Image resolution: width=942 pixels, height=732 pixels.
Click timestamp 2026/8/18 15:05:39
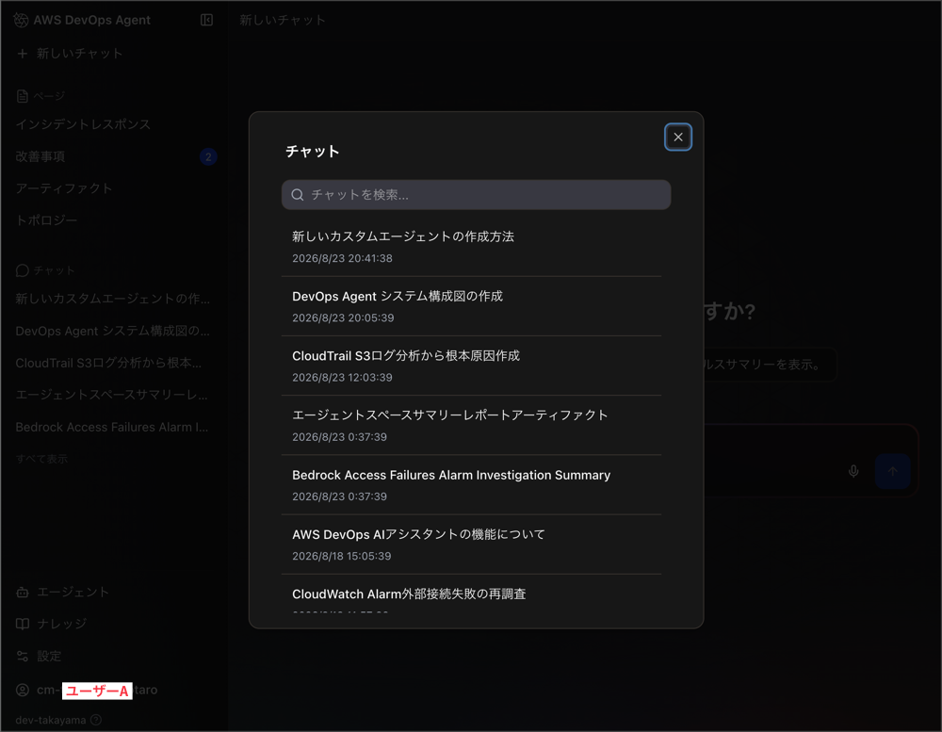point(342,556)
